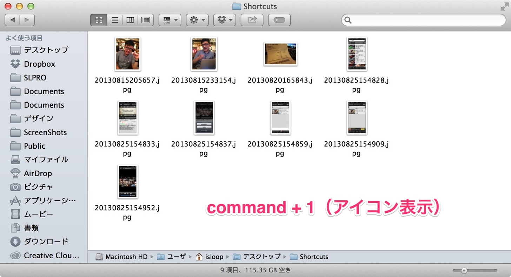This screenshot has height=277, width=511.
Task: Select thumbnail of 20130825154828.jpg
Action: [357, 54]
